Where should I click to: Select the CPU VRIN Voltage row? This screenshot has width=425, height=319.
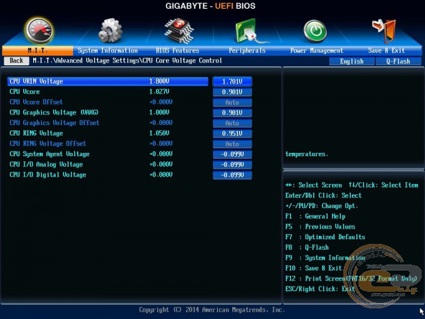tap(108, 81)
